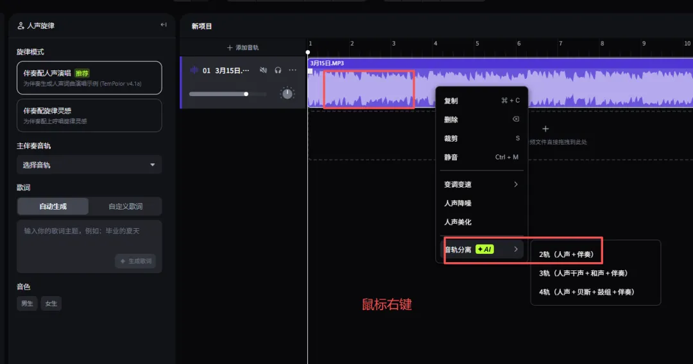693x364 pixels.
Task: Choose 删除 in context menu
Action: (481, 120)
